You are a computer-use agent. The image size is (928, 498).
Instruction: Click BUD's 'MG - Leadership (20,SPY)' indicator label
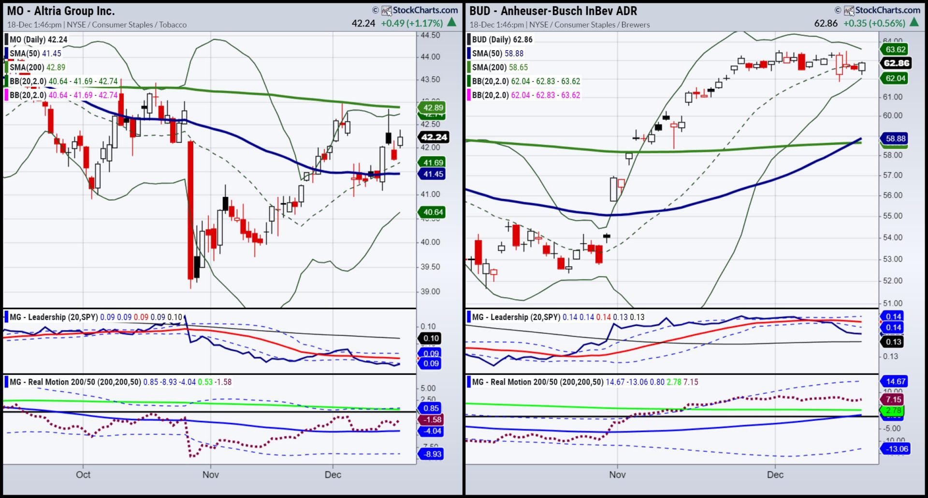point(516,317)
